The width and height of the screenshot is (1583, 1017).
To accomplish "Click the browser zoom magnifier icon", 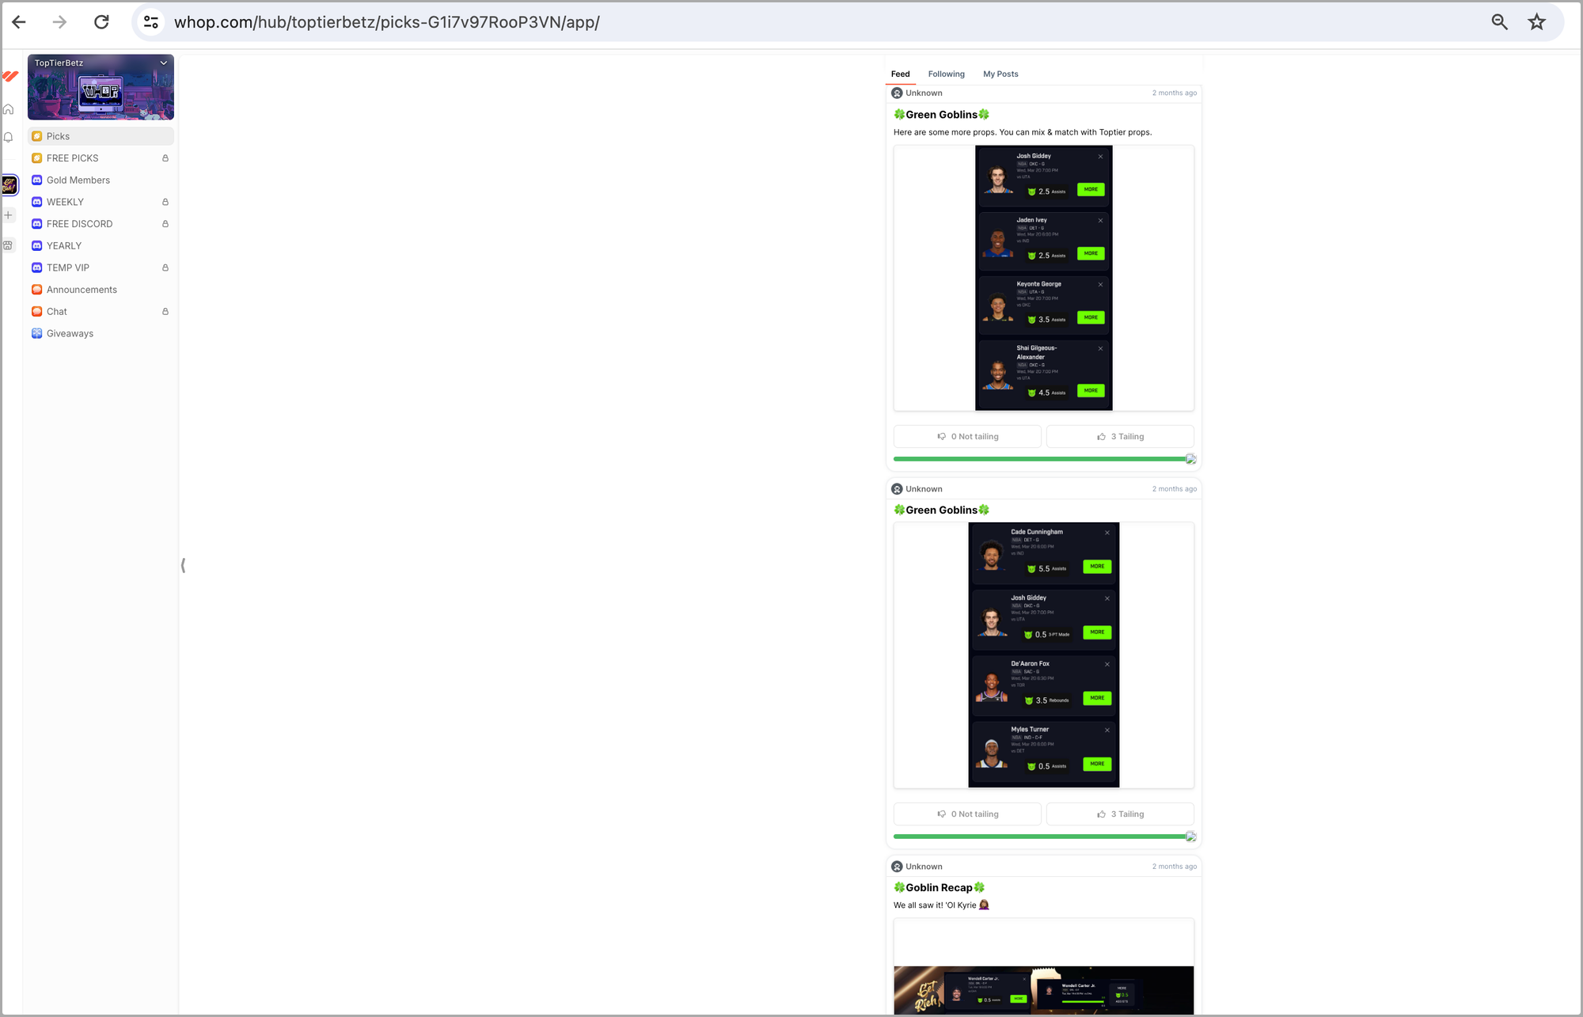I will pos(1499,22).
